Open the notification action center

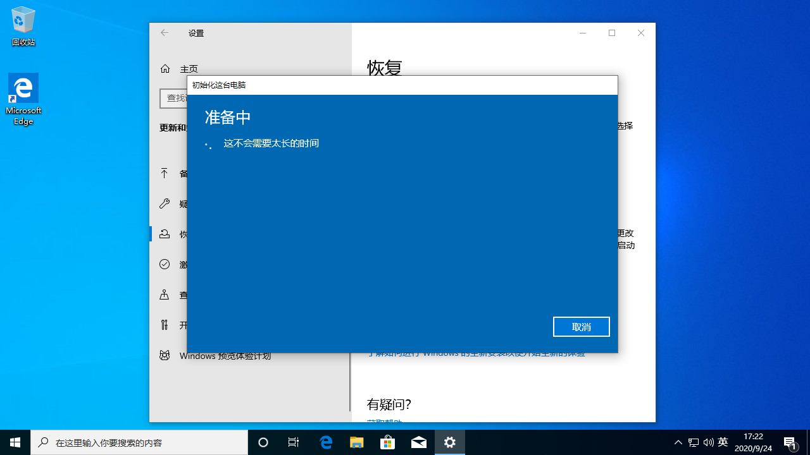[x=790, y=442]
